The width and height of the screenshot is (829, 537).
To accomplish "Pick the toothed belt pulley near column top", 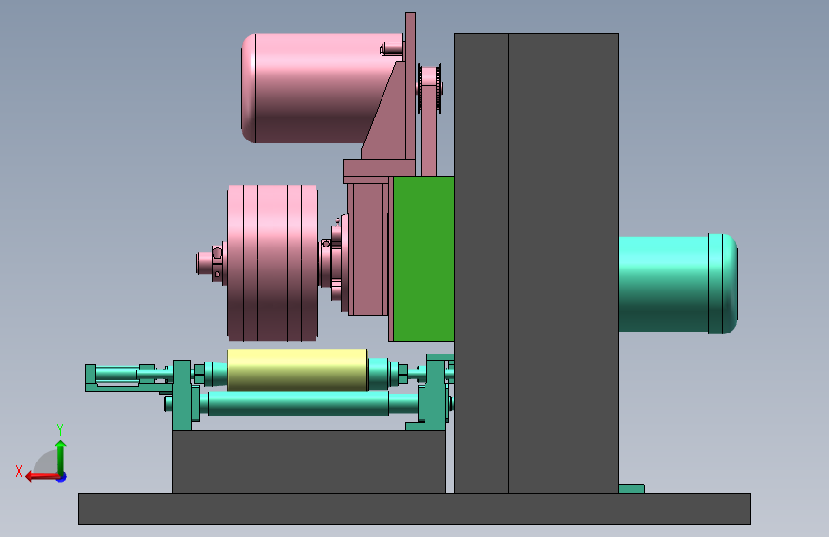I will point(429,88).
